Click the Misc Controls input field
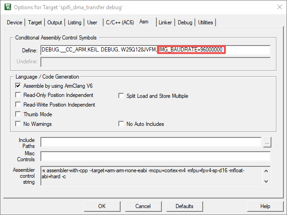The image size is (287, 215). pyautogui.click(x=155, y=156)
